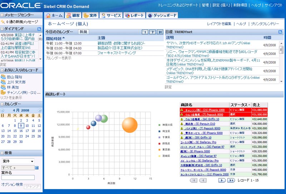Click warning icon on Penguin D10 row

pos(182,124)
